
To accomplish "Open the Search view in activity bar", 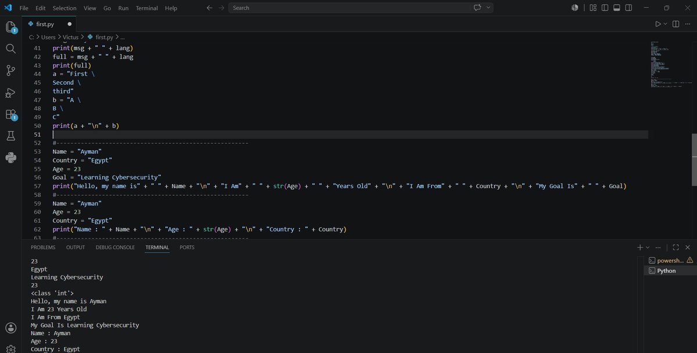I will click(10, 48).
